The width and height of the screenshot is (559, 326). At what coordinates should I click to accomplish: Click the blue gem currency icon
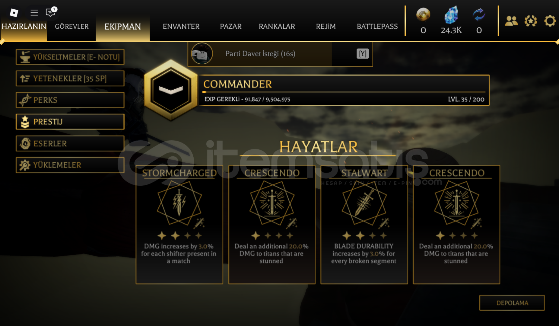point(451,15)
